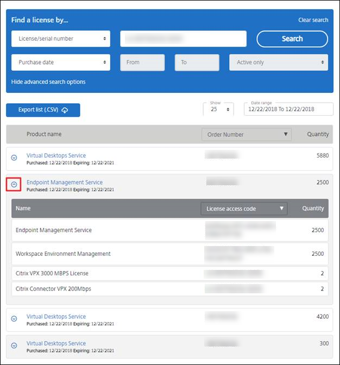The image size is (340, 365).
Task: Expand the Virtual Desktops Service row with quantity 4200
Action: (14, 319)
